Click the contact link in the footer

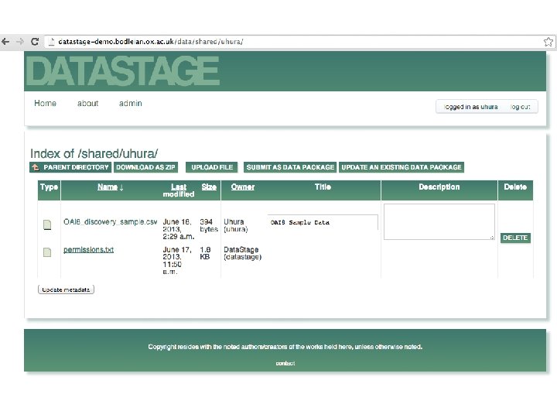285,363
